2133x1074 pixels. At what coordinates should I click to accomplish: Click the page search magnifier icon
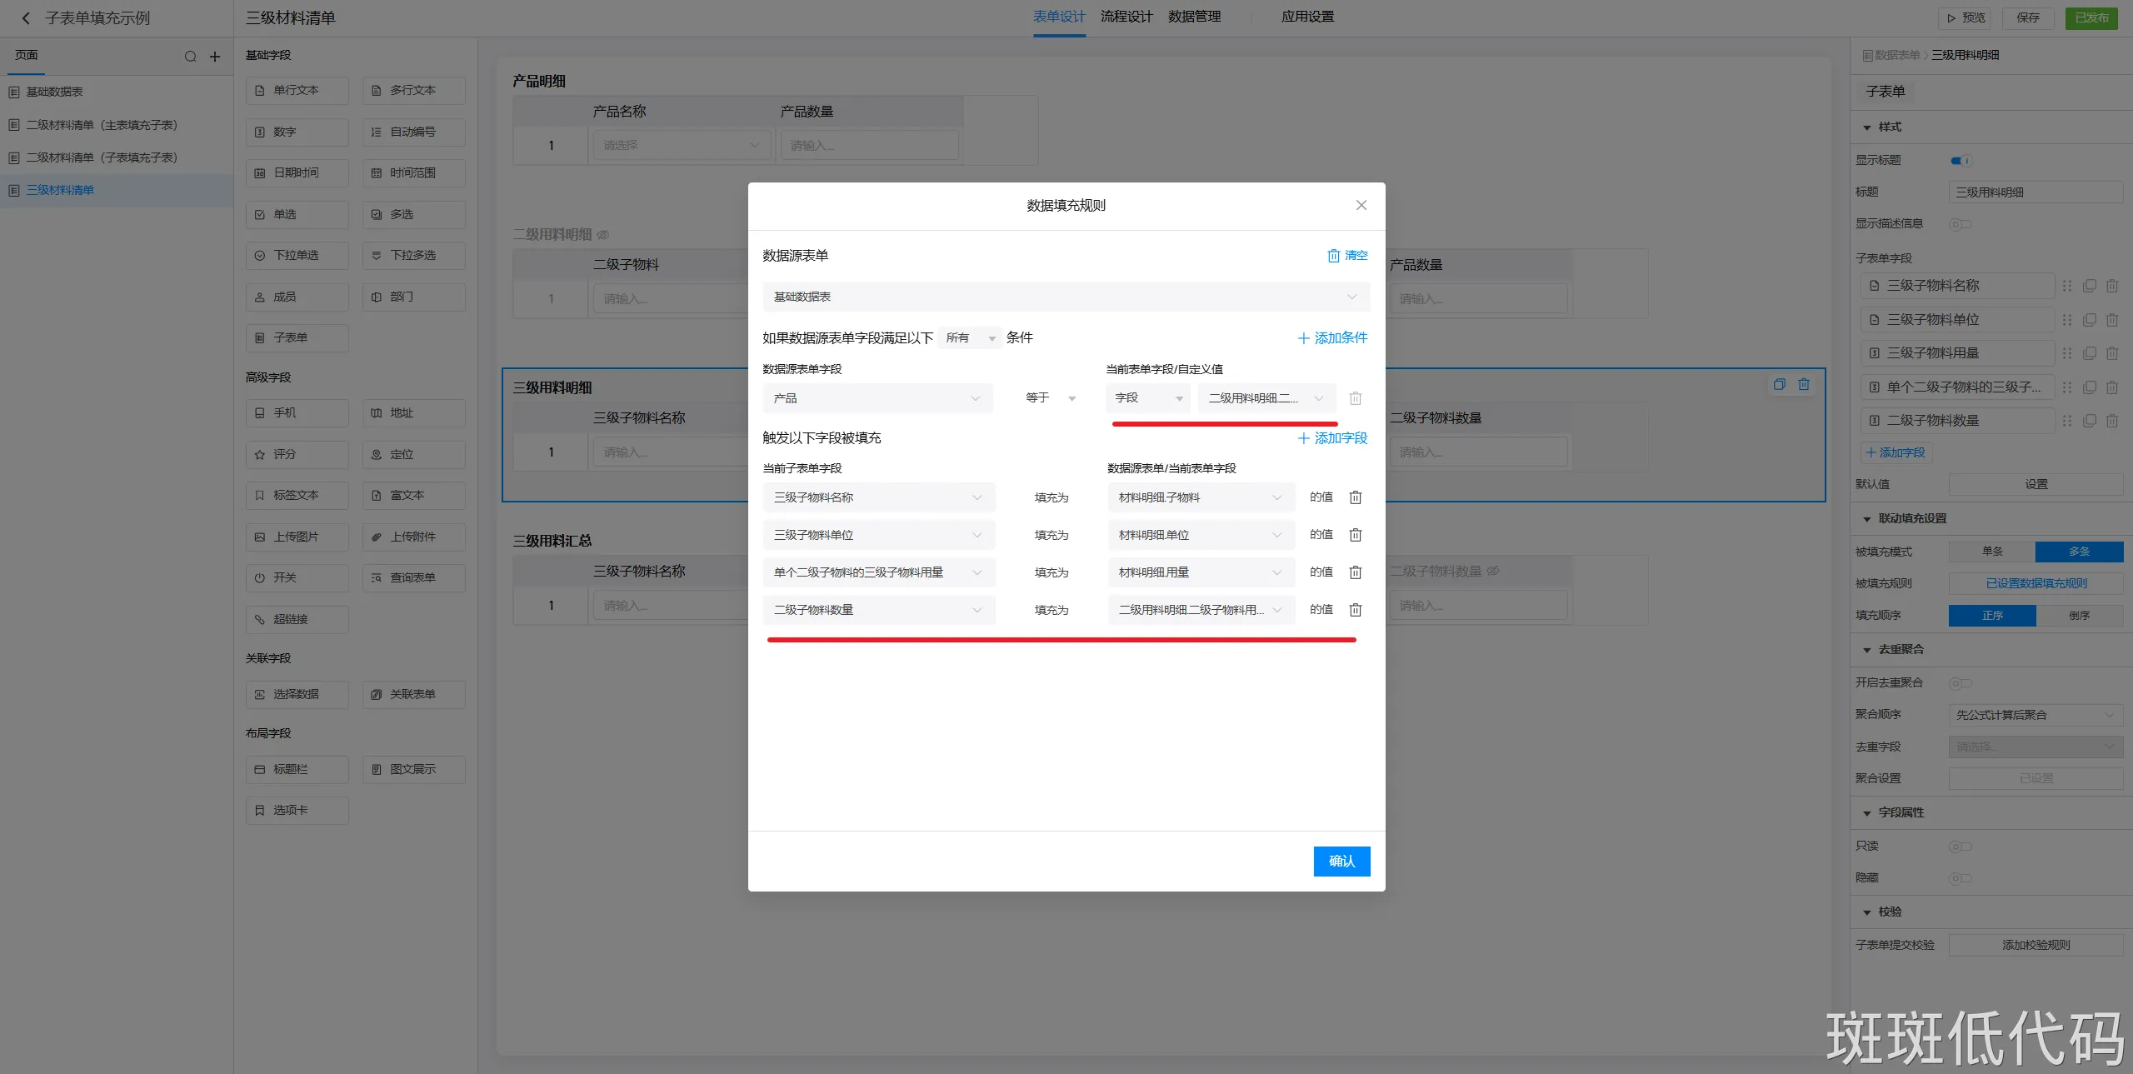pos(190,57)
